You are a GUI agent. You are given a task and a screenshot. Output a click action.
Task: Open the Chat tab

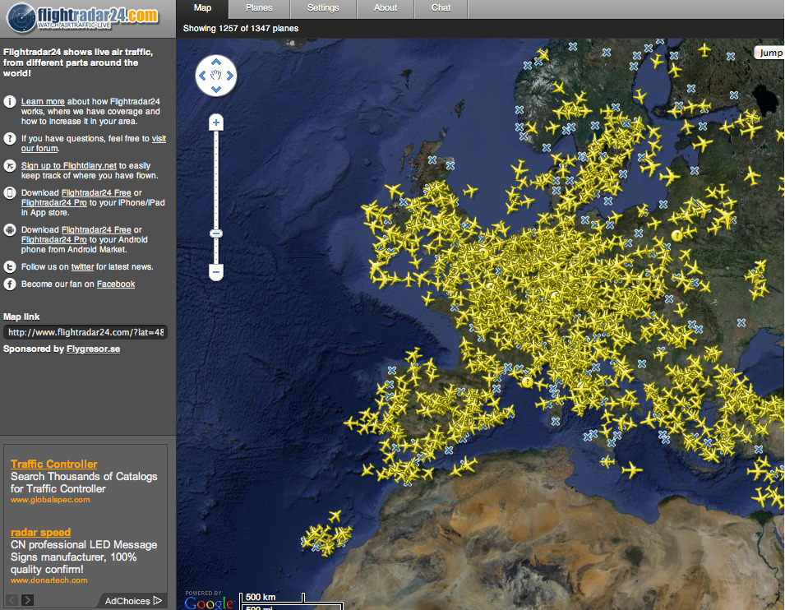441,8
